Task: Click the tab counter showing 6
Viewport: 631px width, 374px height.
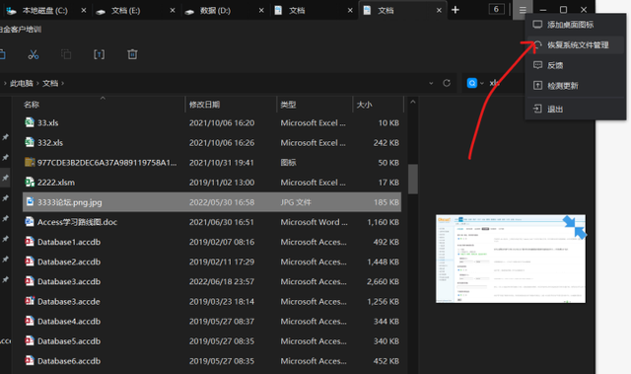Action: point(496,9)
